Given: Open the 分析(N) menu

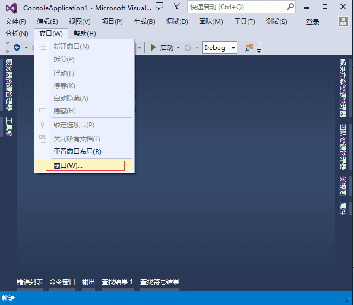Looking at the screenshot, I should point(17,34).
